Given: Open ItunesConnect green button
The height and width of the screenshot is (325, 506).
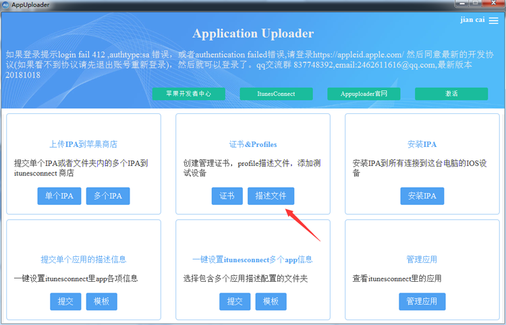Looking at the screenshot, I should point(276,94).
